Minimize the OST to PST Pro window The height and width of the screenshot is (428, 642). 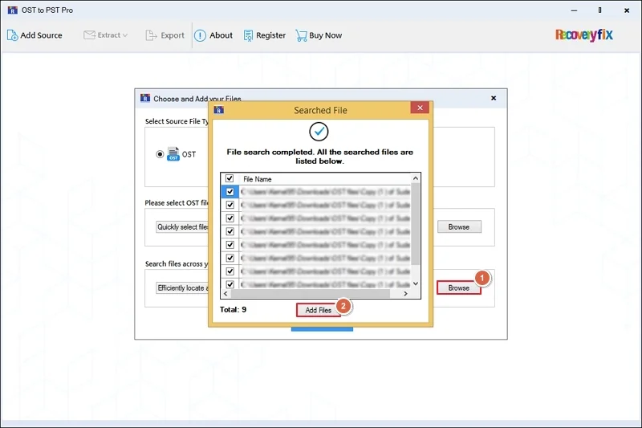point(574,10)
